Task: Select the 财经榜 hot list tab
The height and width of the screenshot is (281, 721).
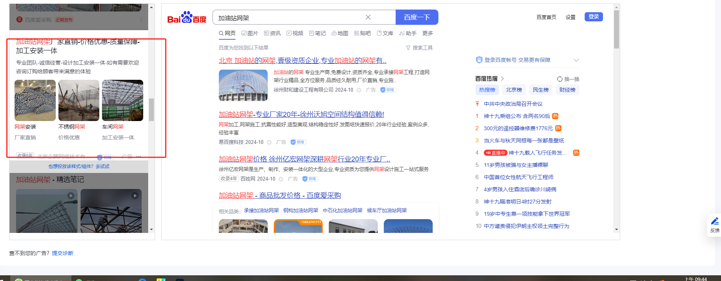Action: [567, 90]
